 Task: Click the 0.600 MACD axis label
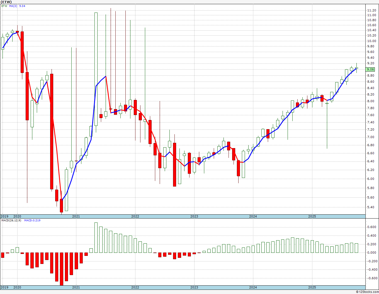pos(371,227)
